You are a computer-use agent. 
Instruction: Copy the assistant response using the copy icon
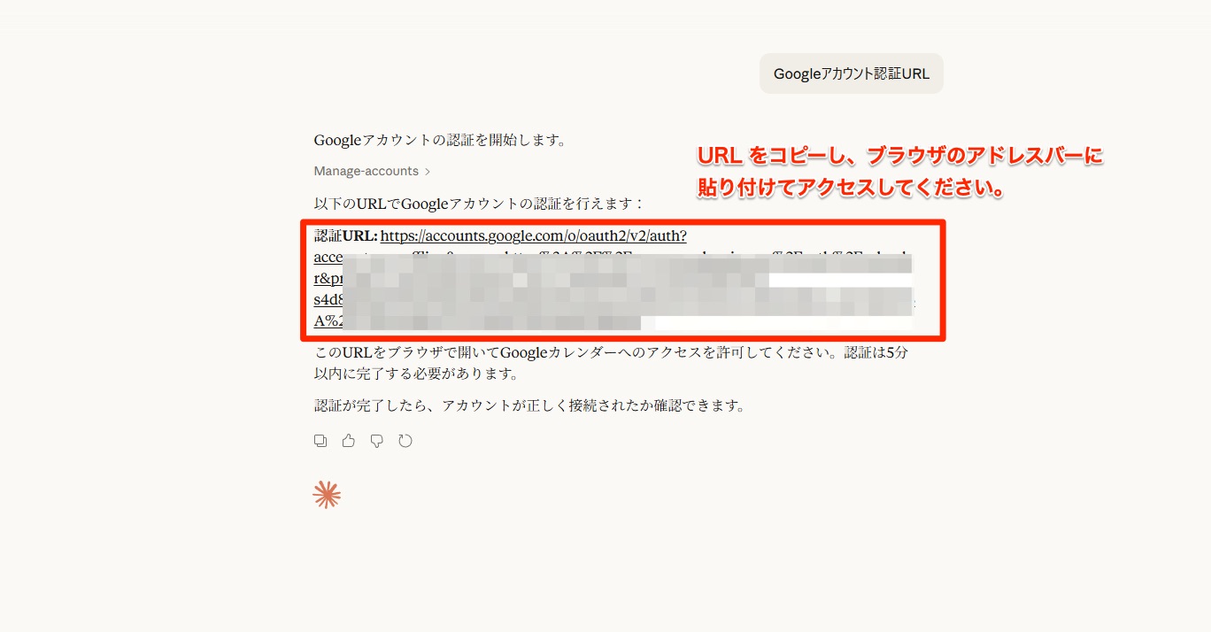pos(320,441)
